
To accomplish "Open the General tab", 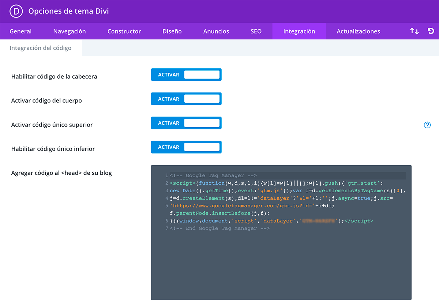I will 20,31.
